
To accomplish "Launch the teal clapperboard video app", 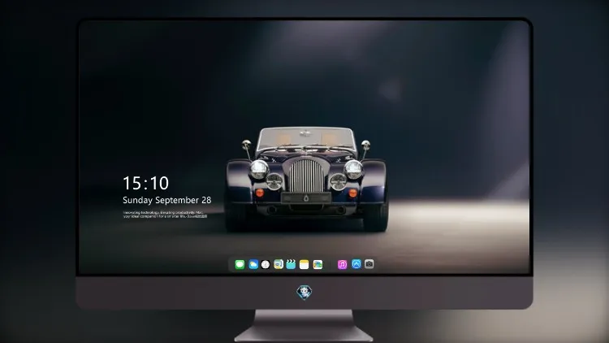I will tap(291, 265).
